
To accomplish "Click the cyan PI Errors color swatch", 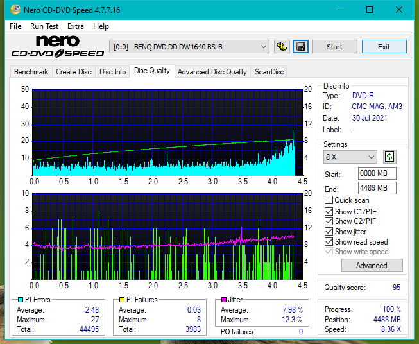I will pos(21,300).
